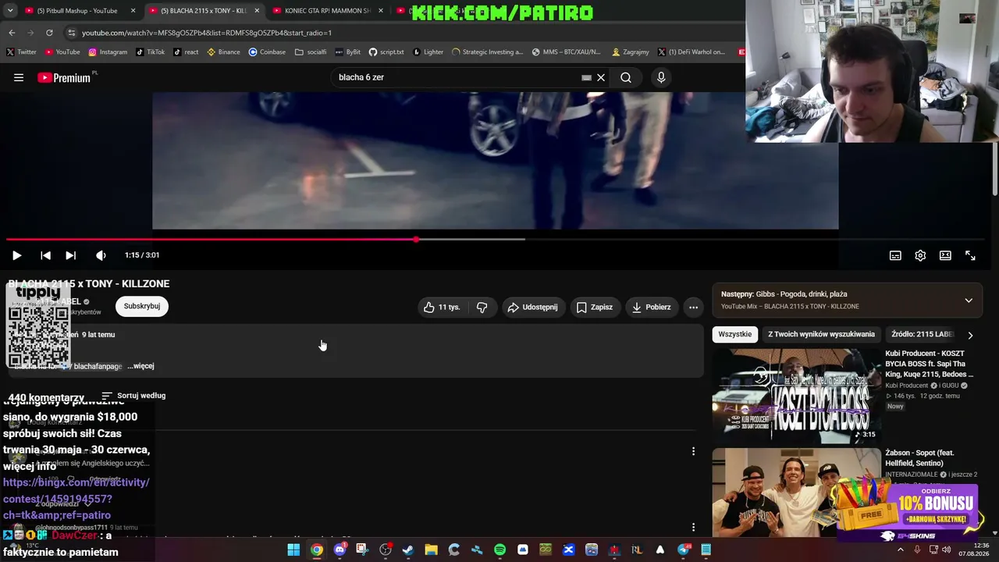Reload the current page
Viewport: 999px width, 562px height.
click(49, 33)
